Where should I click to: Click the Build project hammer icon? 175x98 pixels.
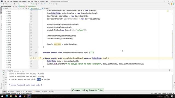pos(18,4)
